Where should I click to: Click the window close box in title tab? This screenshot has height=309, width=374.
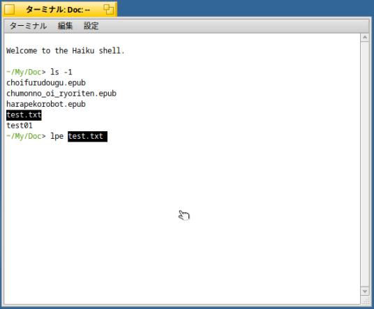pos(10,10)
